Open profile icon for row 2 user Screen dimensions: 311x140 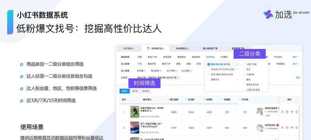(282, 128)
